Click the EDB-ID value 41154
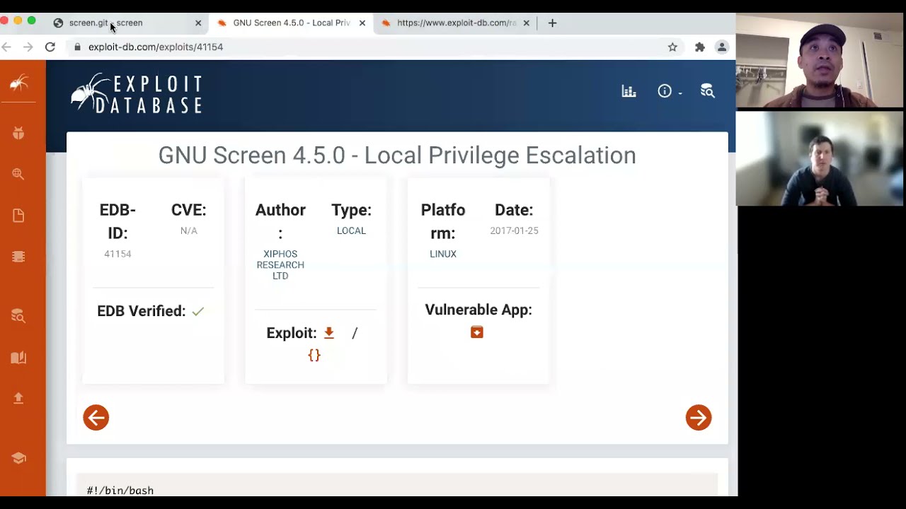The width and height of the screenshot is (906, 509). pyautogui.click(x=117, y=254)
